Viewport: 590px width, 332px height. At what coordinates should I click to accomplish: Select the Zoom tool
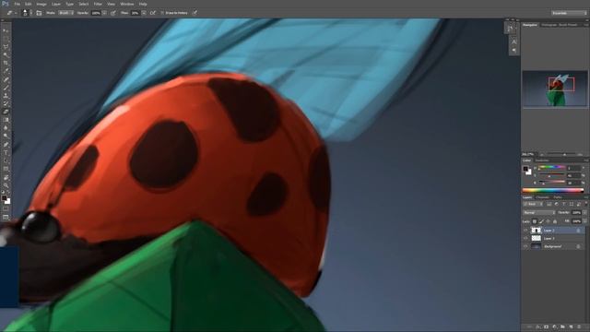(x=6, y=185)
